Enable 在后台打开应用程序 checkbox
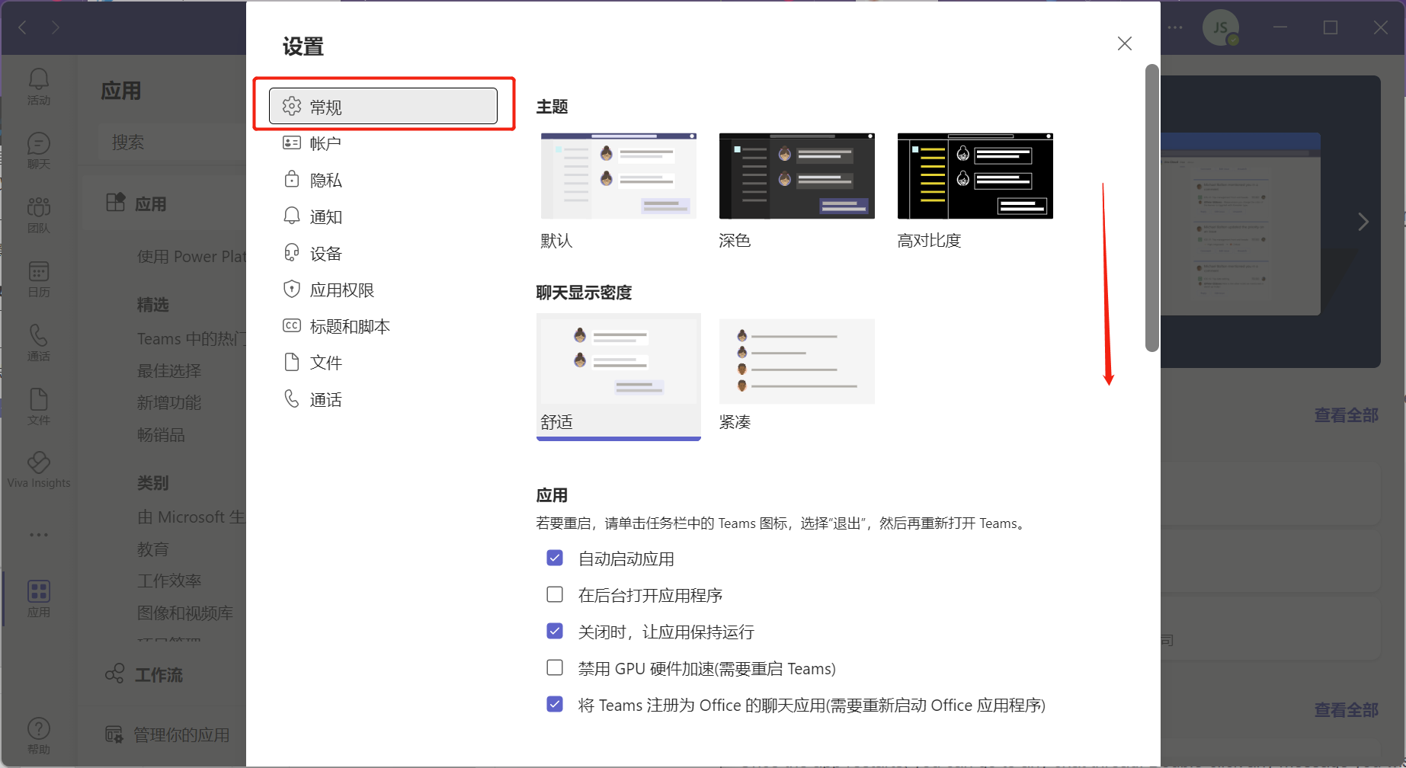This screenshot has height=768, width=1406. (555, 594)
